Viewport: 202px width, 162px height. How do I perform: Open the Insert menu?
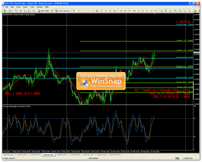coord(18,7)
